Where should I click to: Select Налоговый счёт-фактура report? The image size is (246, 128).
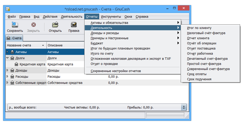[210, 33]
